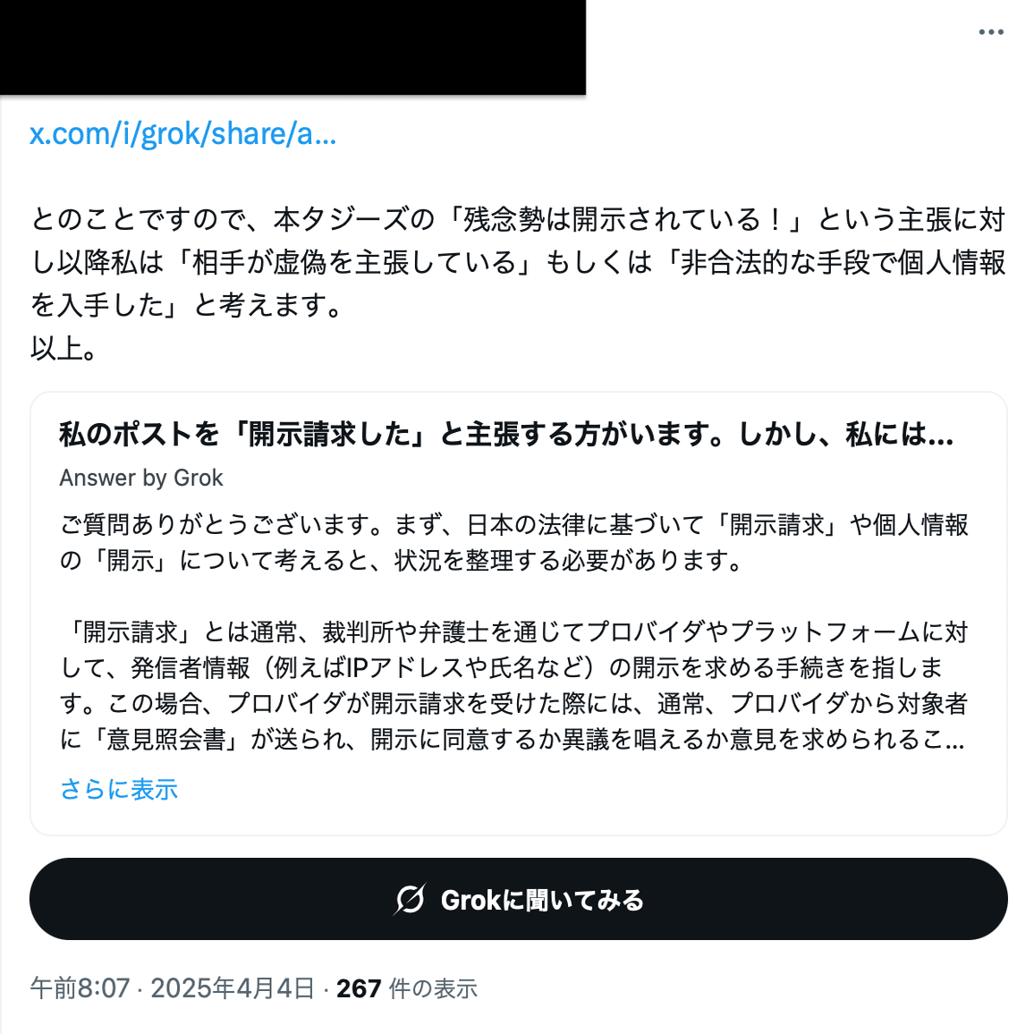
Task: Select the 'Answer by Grok' label
Action: coord(141,478)
